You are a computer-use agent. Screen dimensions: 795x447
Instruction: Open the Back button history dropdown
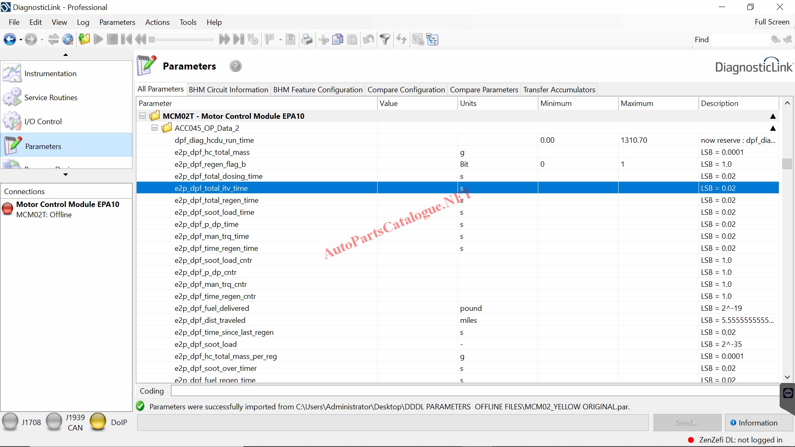click(x=21, y=40)
